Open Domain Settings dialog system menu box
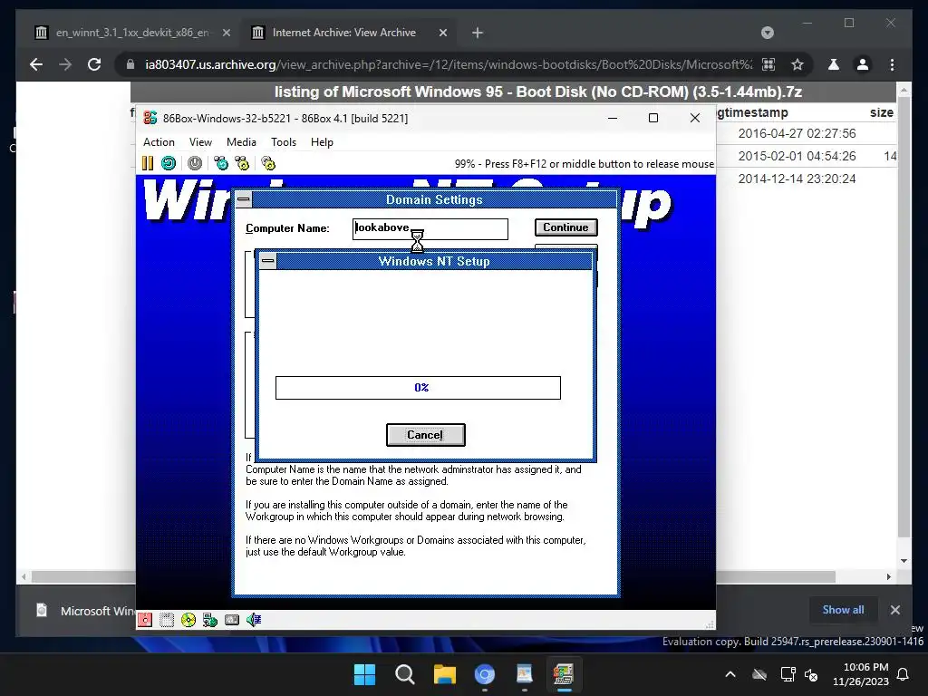Viewport: 928px width, 696px height. 243,199
